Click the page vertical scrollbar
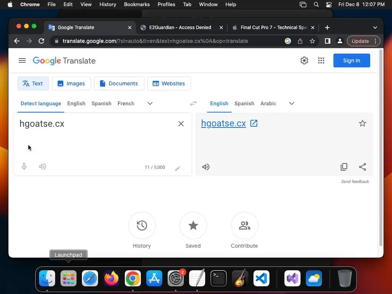 tap(381, 147)
